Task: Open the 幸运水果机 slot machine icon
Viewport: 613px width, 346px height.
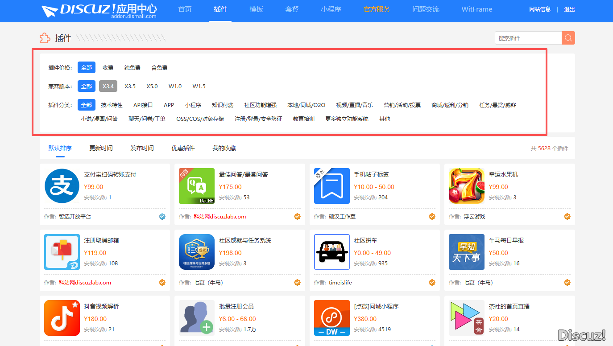Action: coord(467,186)
